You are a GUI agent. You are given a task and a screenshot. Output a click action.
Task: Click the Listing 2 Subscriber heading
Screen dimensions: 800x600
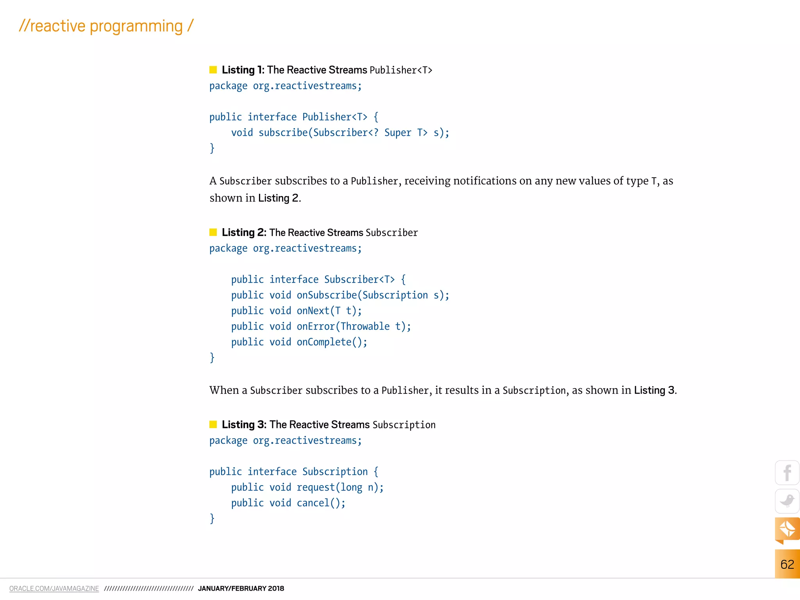(x=320, y=232)
